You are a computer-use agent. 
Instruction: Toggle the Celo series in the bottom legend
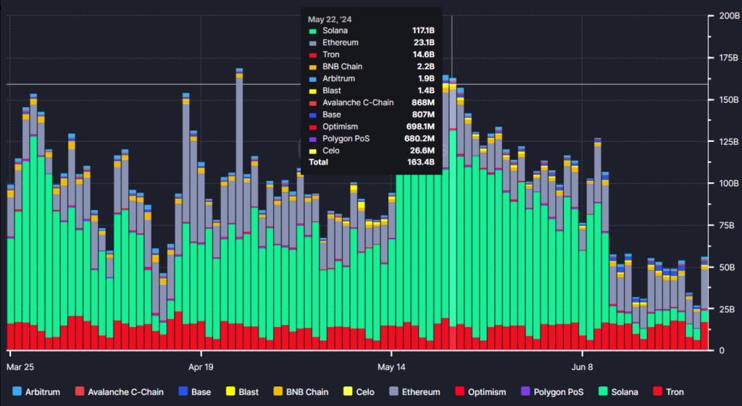point(364,392)
